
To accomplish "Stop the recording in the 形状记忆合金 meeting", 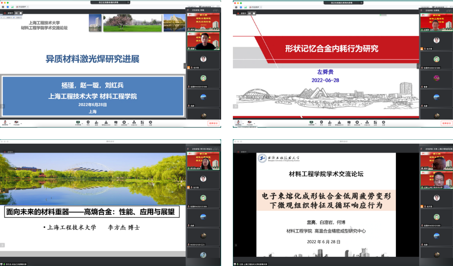I will 254,13.
